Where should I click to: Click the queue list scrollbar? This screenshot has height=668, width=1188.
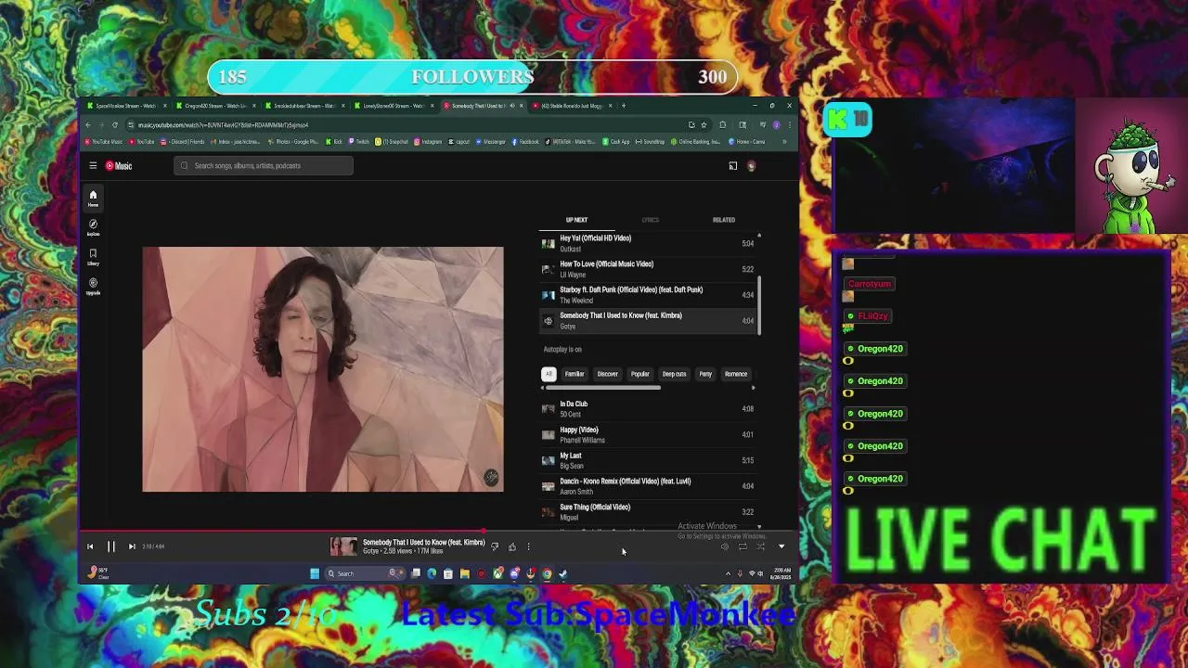[x=759, y=306]
